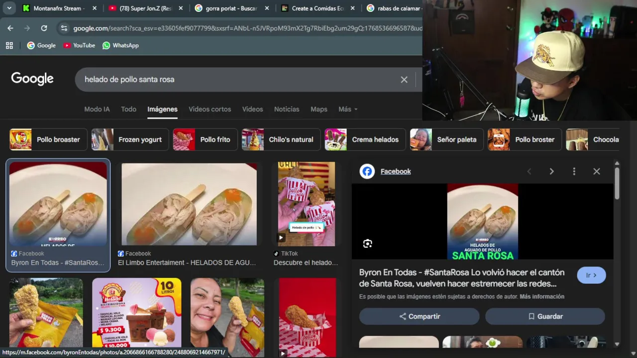Select the Crema helados suggestion chip
Screen dimensions: 637x358
[x=365, y=140]
